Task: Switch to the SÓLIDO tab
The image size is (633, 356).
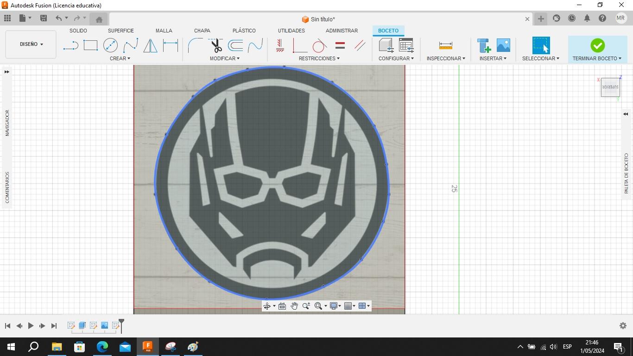Action: 78,31
